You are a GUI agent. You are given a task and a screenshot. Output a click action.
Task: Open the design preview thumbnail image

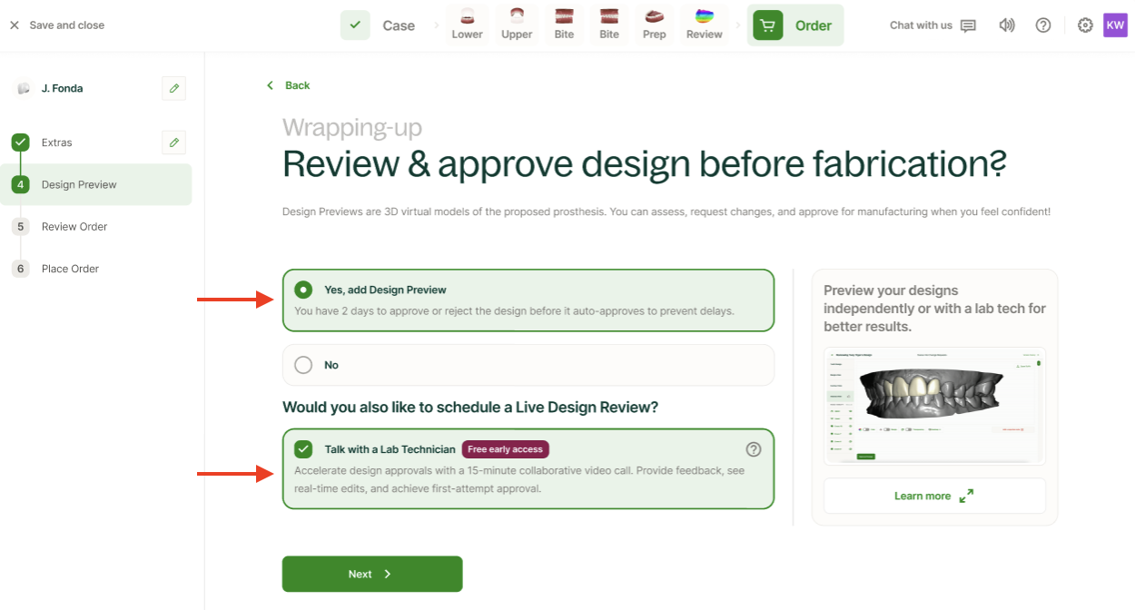tap(934, 406)
